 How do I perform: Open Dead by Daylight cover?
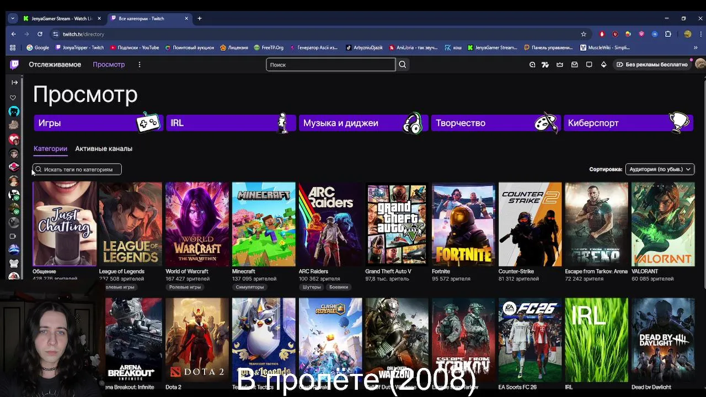click(x=663, y=340)
